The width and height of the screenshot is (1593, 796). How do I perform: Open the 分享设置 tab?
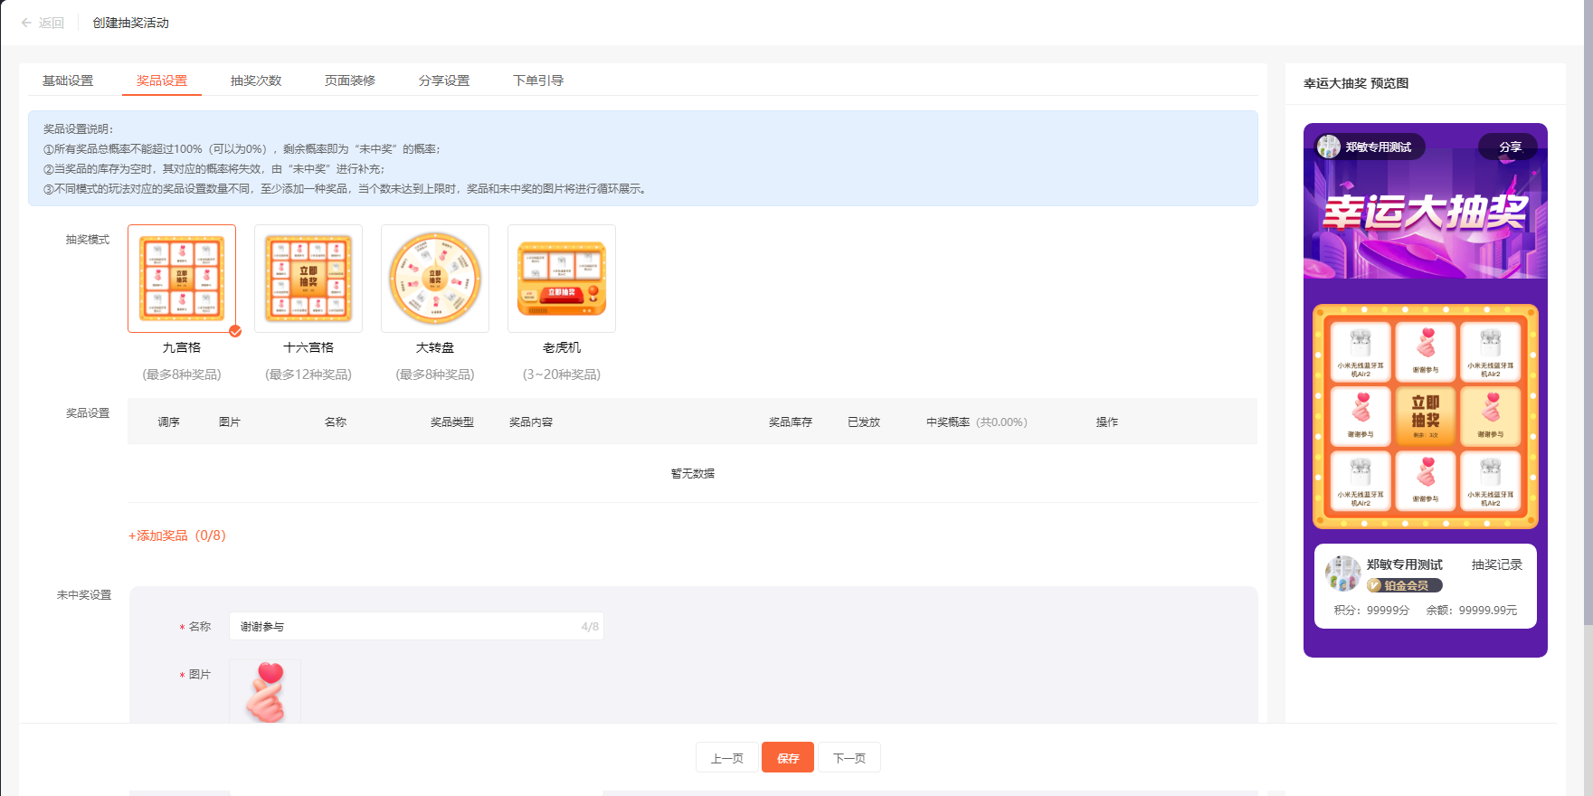tap(444, 81)
